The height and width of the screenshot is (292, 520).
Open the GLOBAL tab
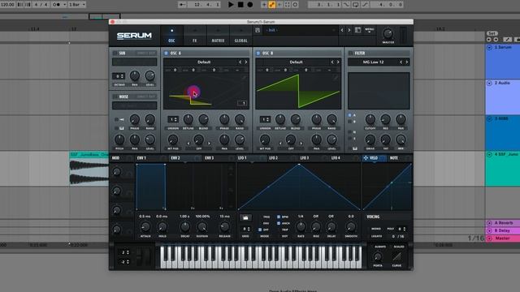click(241, 36)
